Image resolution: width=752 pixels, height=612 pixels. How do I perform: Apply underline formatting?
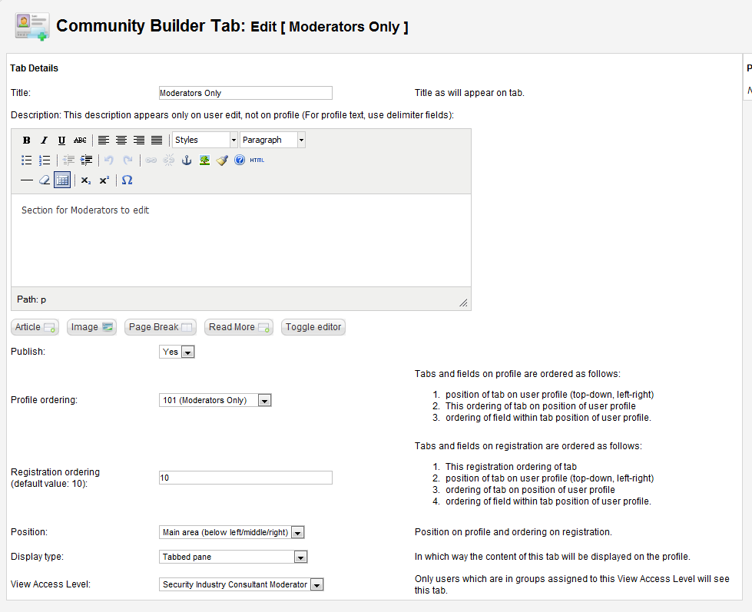pyautogui.click(x=61, y=140)
